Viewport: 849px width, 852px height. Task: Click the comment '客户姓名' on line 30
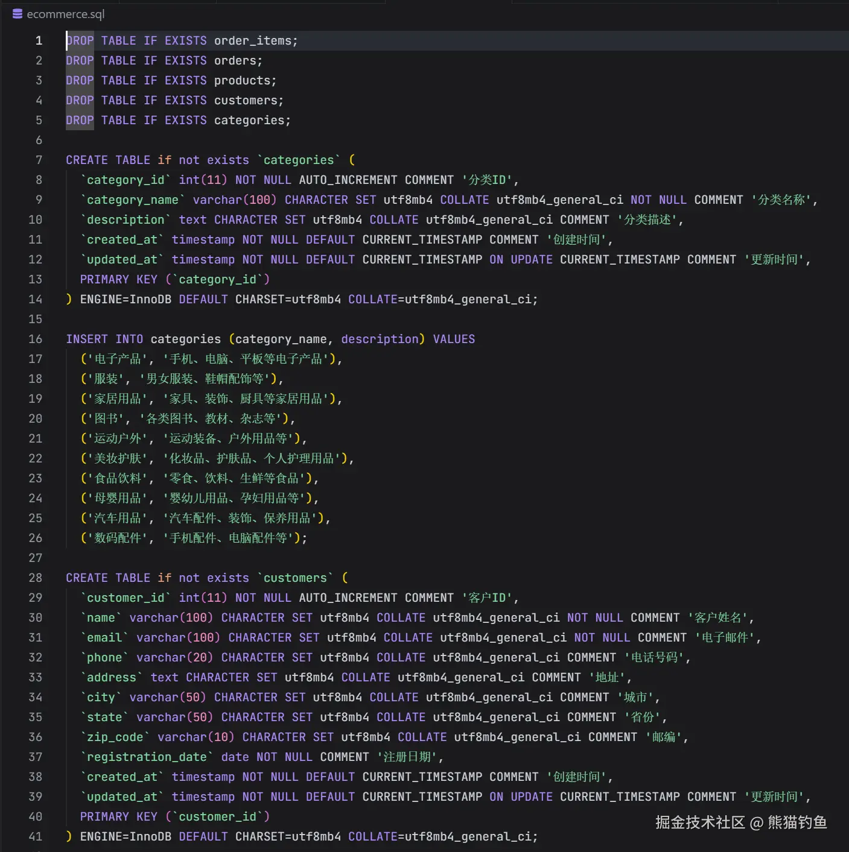718,617
